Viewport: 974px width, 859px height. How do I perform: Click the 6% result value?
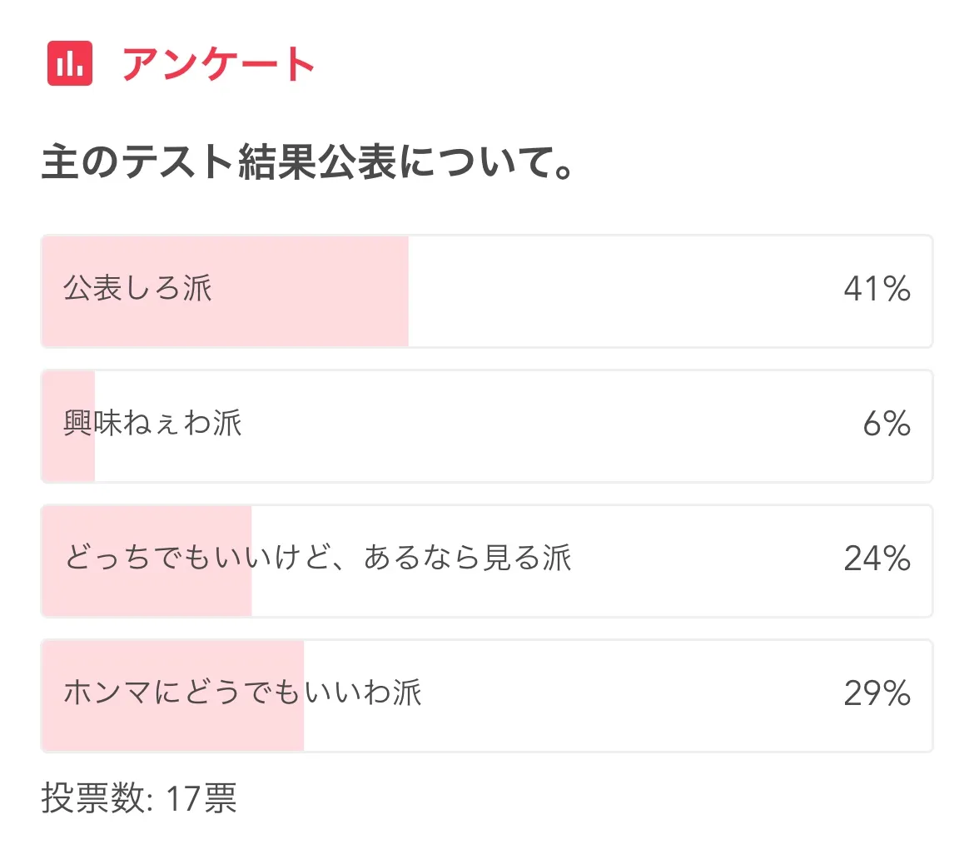[x=887, y=424]
